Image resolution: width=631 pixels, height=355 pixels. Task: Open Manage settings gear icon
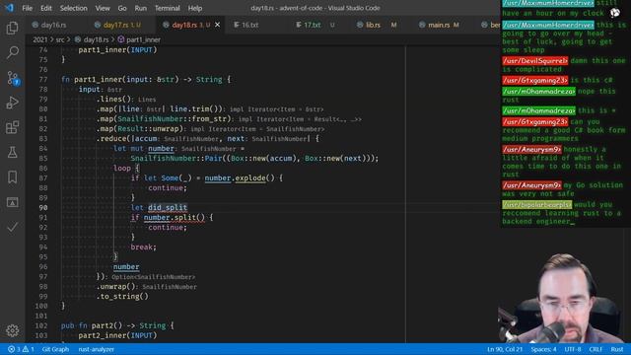pos(12,330)
